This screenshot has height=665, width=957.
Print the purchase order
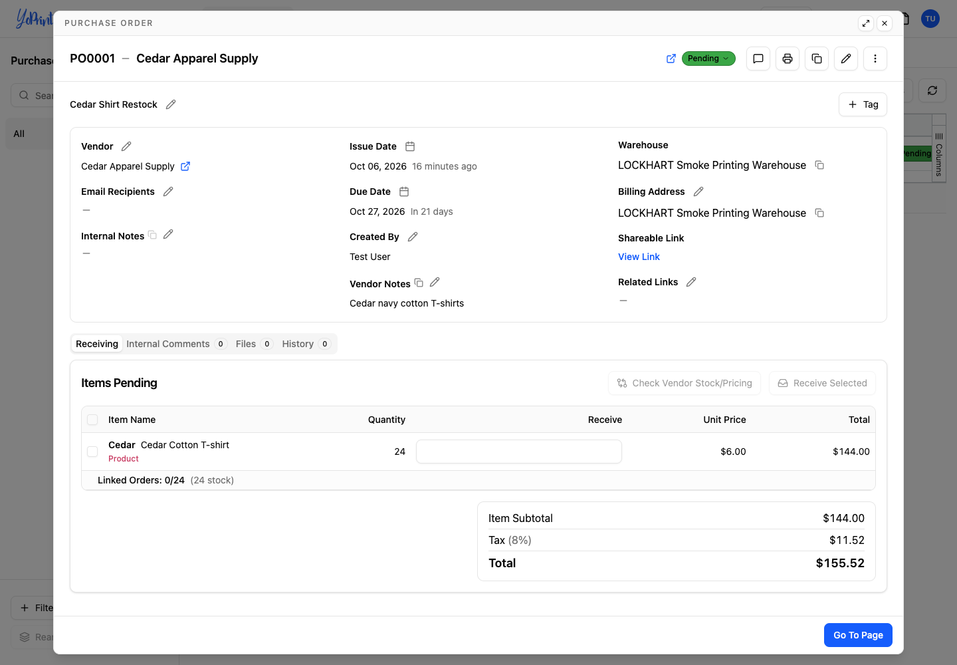788,59
